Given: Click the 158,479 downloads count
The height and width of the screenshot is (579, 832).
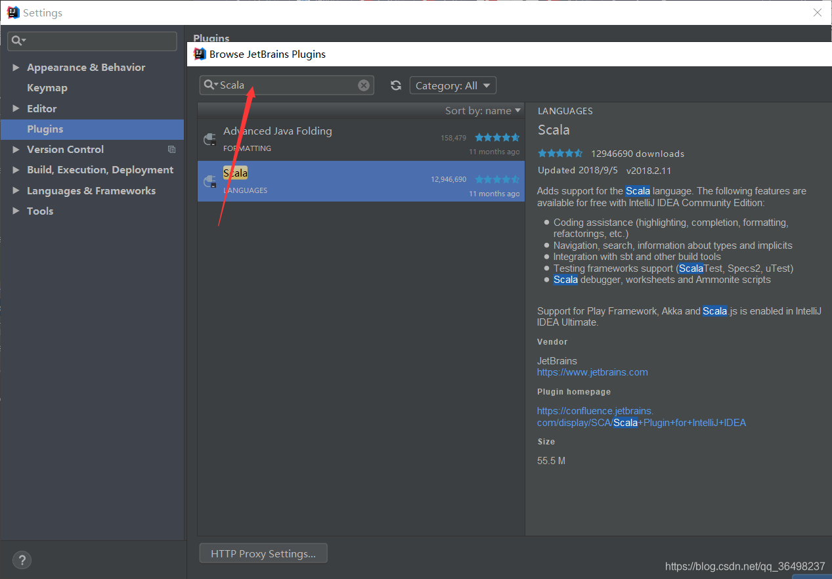Looking at the screenshot, I should [453, 138].
